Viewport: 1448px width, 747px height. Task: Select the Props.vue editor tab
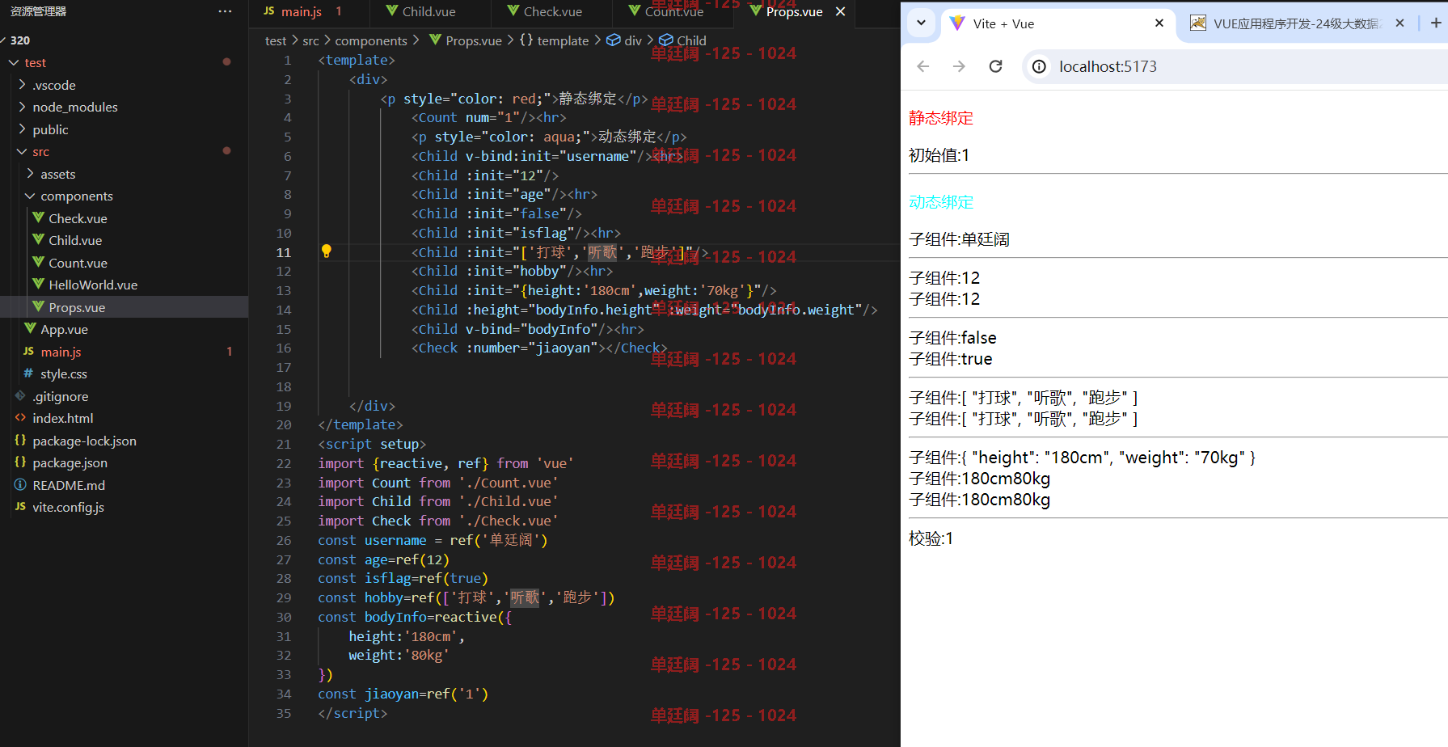794,11
